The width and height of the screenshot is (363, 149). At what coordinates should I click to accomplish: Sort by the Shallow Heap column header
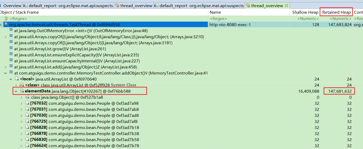305,12
